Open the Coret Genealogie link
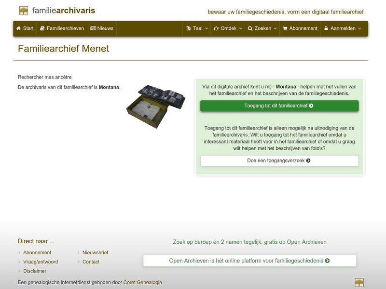The height and width of the screenshot is (289, 386). coord(143,282)
